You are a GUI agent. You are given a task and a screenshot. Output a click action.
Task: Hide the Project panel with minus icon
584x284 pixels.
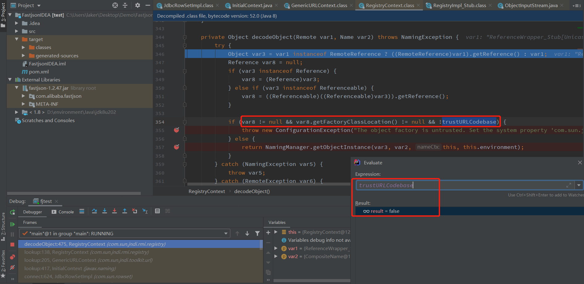pos(148,5)
